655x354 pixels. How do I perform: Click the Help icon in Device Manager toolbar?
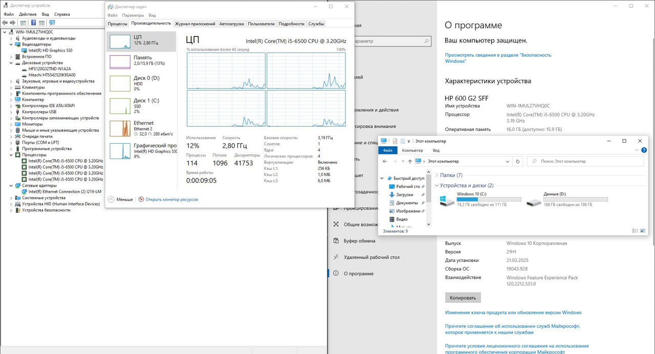click(34, 23)
